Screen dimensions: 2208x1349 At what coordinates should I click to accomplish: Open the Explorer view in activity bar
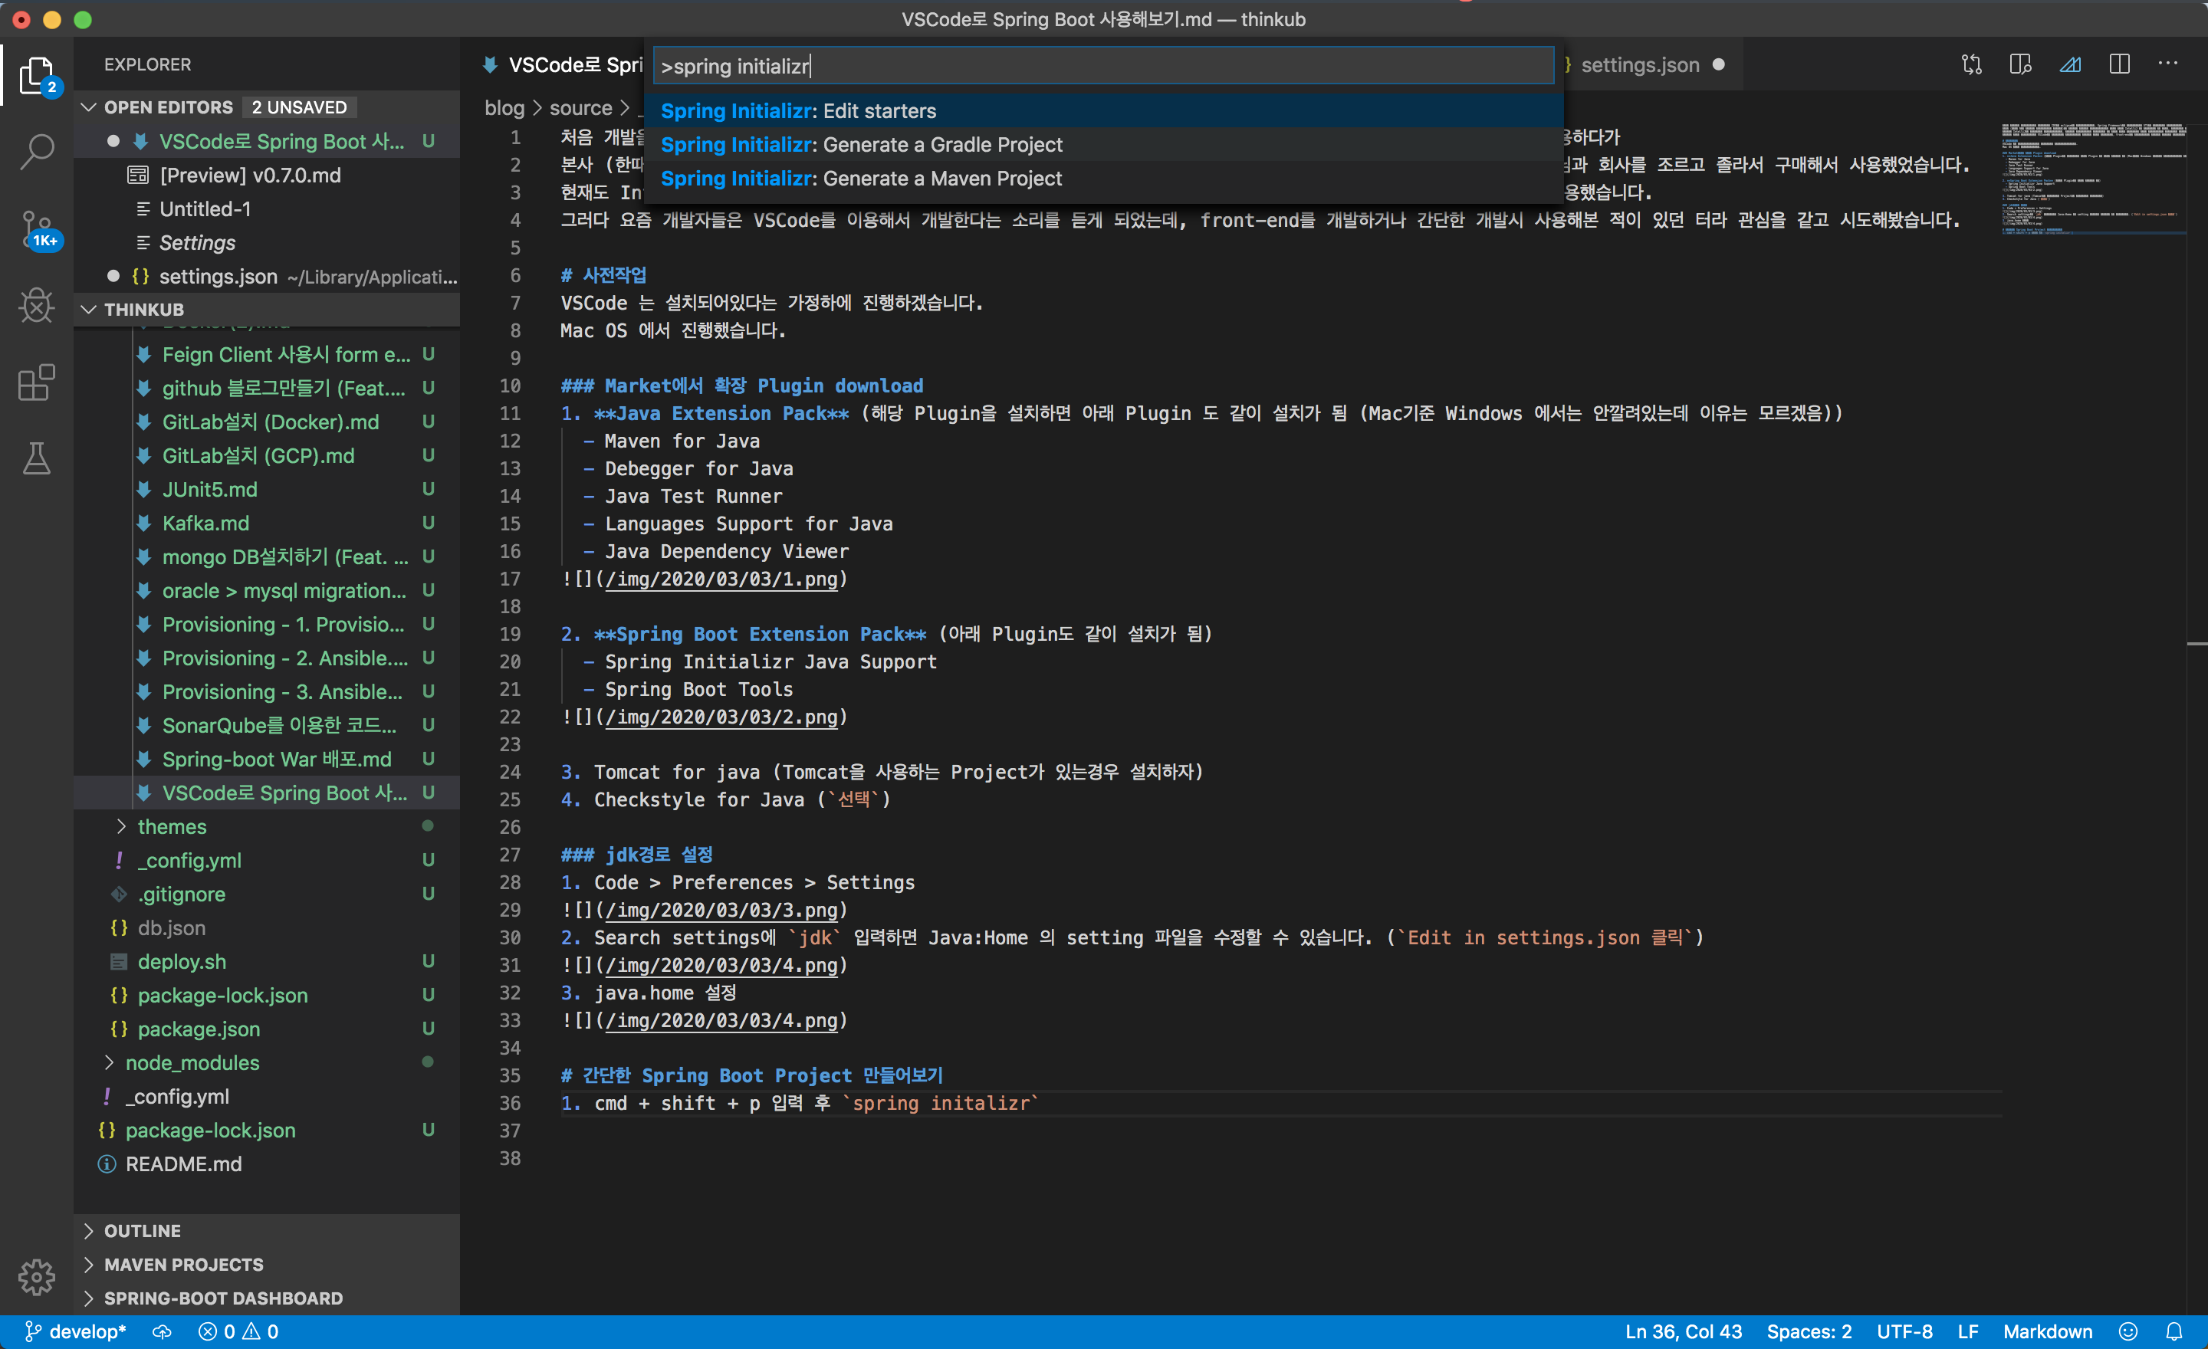coord(37,75)
